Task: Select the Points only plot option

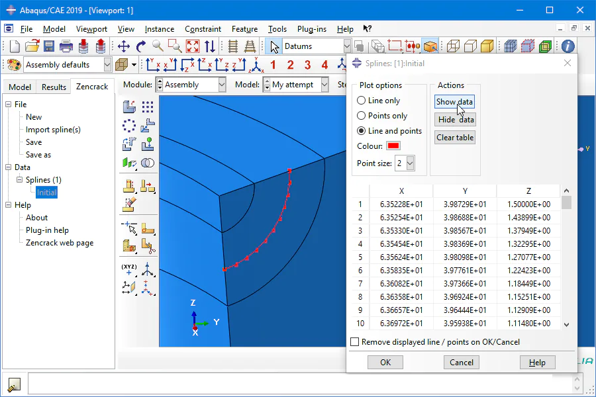Action: point(361,116)
